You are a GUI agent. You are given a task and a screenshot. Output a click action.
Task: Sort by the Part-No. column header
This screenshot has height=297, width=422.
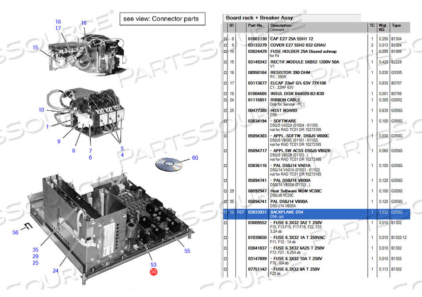[256, 25]
